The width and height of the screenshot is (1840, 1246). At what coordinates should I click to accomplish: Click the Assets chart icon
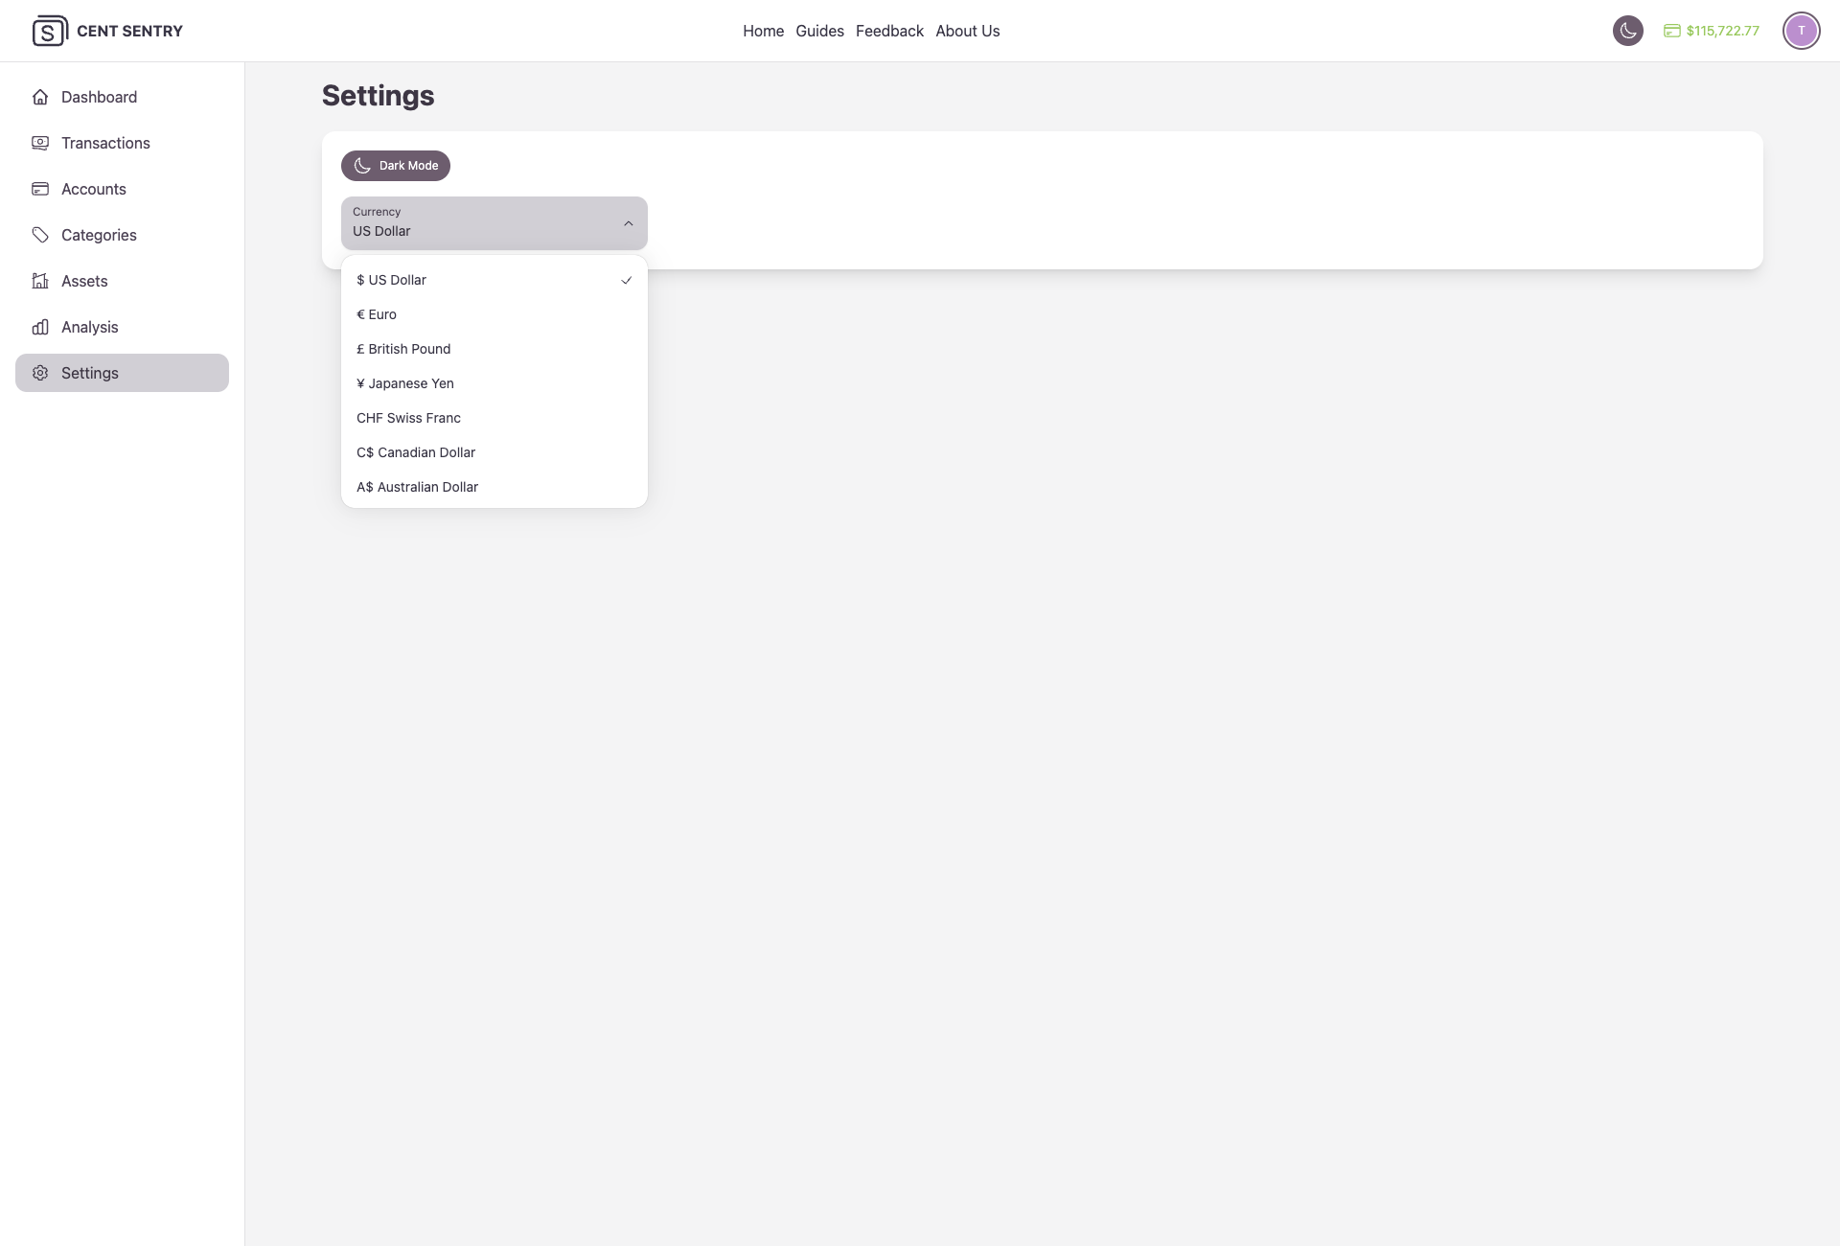tap(40, 281)
